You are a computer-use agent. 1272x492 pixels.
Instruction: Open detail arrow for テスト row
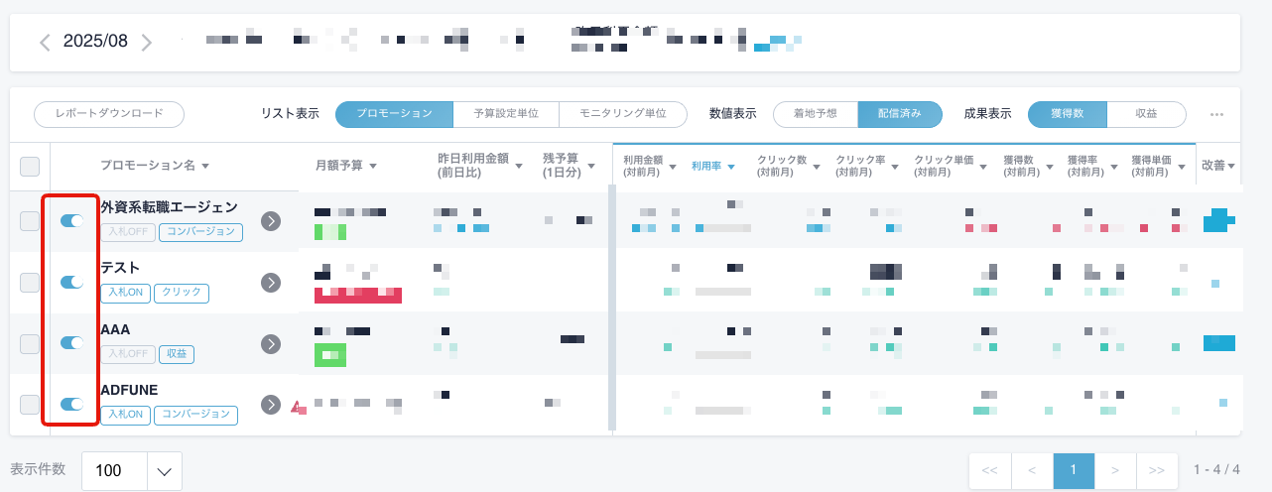pyautogui.click(x=271, y=283)
